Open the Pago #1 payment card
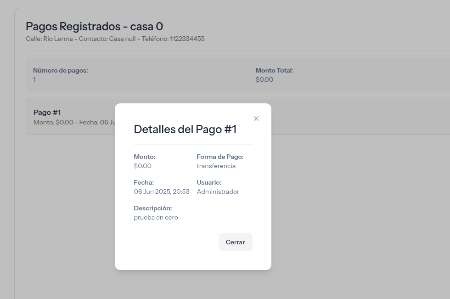This screenshot has width=450, height=299. 69,117
